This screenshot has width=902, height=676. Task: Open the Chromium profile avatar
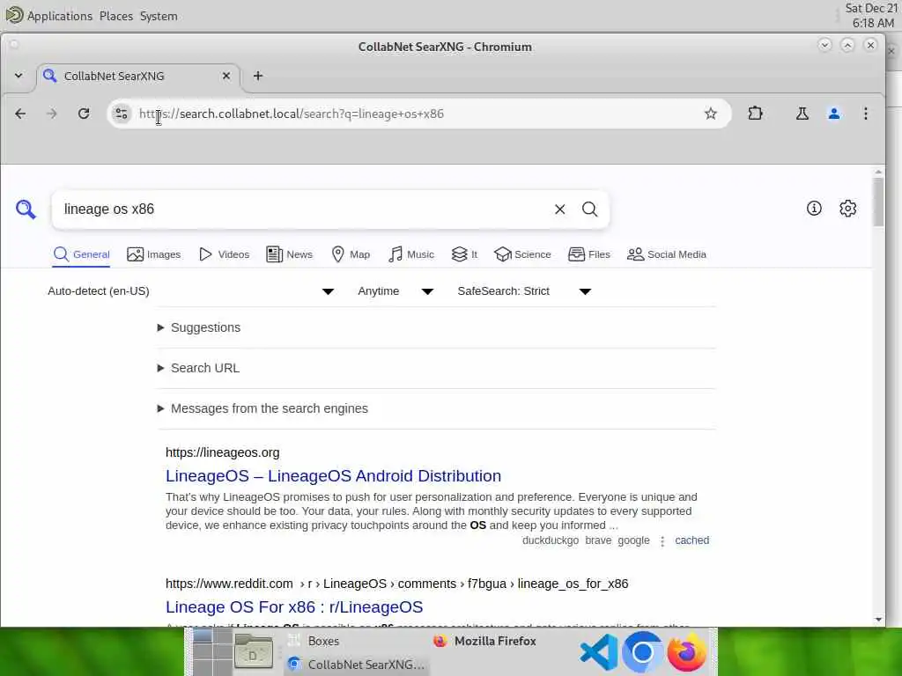pyautogui.click(x=833, y=114)
